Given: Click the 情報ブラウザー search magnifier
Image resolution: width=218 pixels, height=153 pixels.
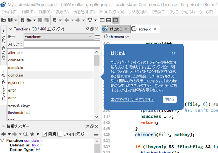Looking at the screenshot, I should (x=25, y=134).
